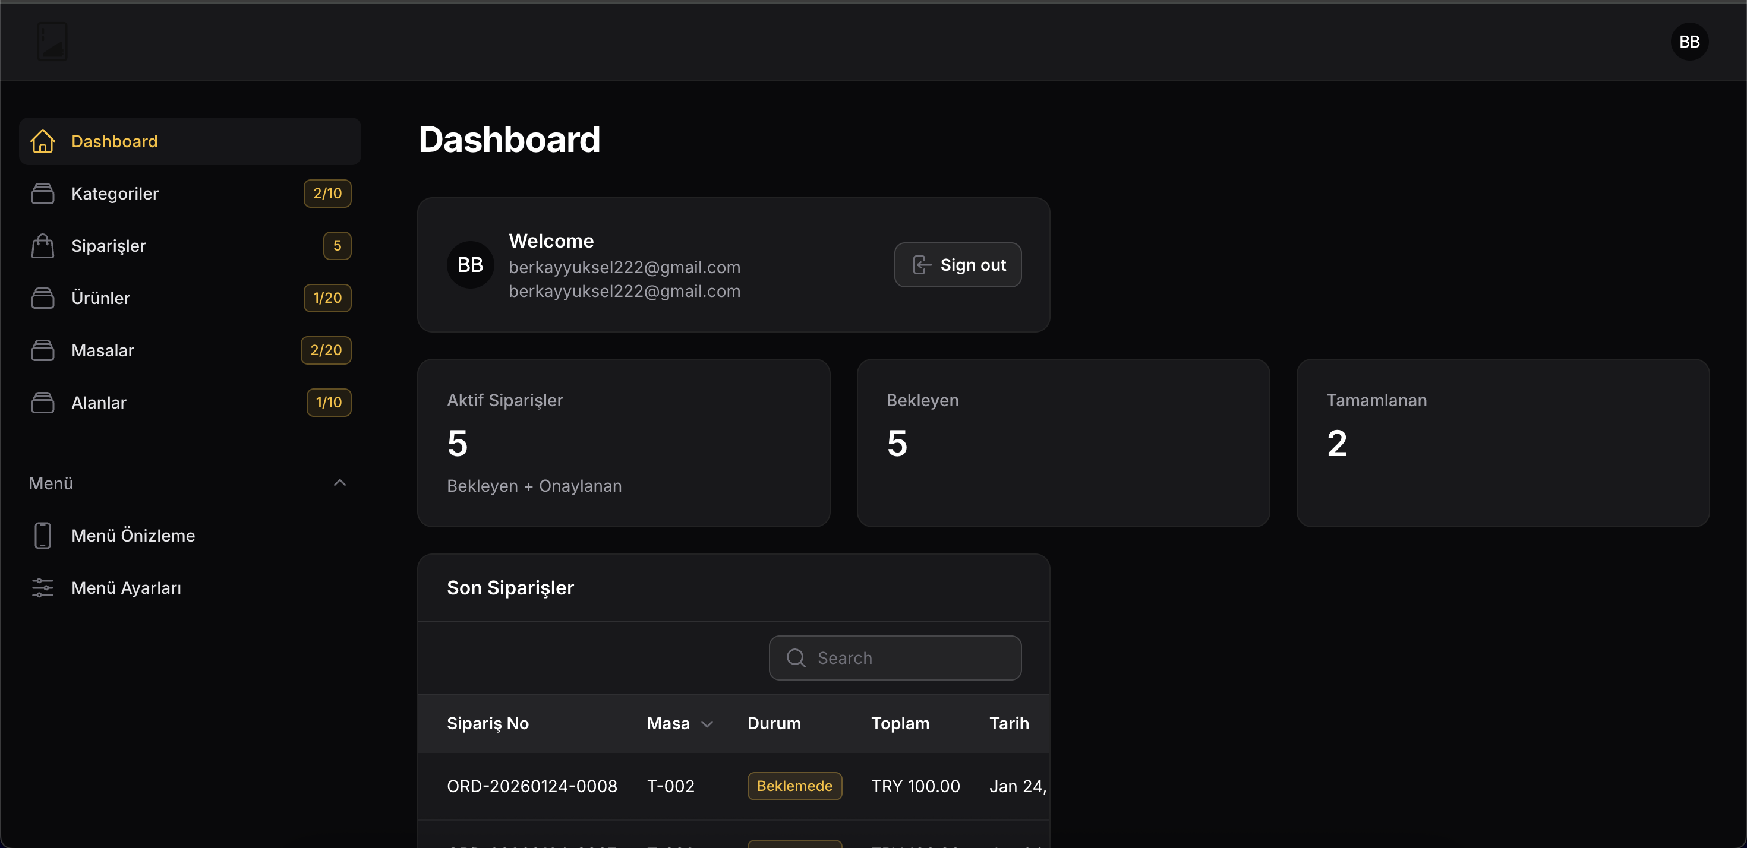Click the Aktif Siparişler stat card
The width and height of the screenshot is (1747, 848).
click(x=623, y=442)
